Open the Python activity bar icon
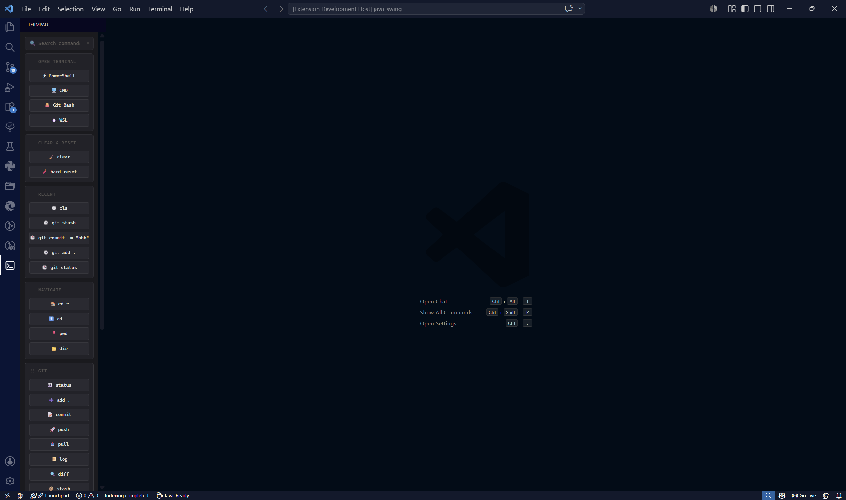Image resolution: width=846 pixels, height=500 pixels. pos(10,166)
